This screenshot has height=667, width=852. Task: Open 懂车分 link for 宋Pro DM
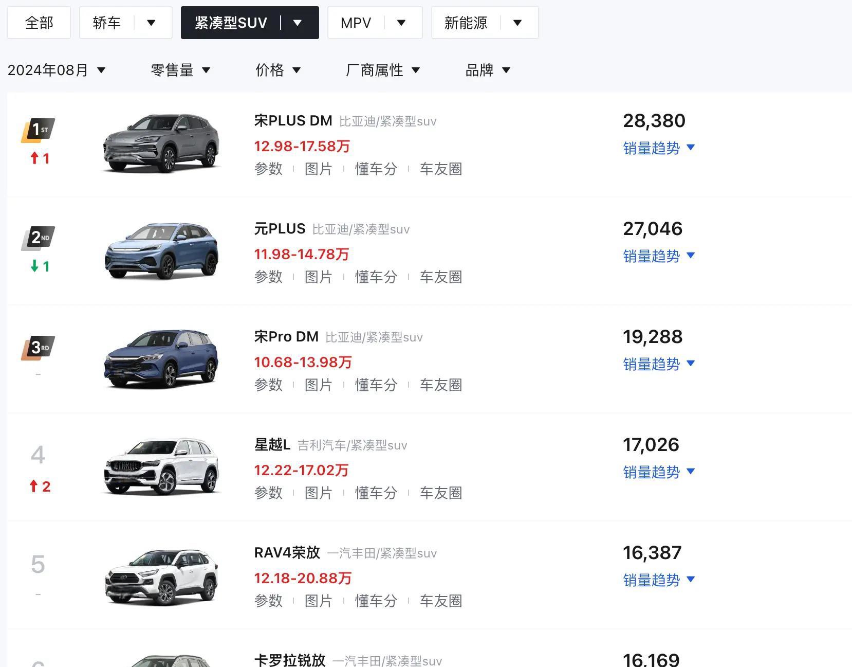point(376,385)
